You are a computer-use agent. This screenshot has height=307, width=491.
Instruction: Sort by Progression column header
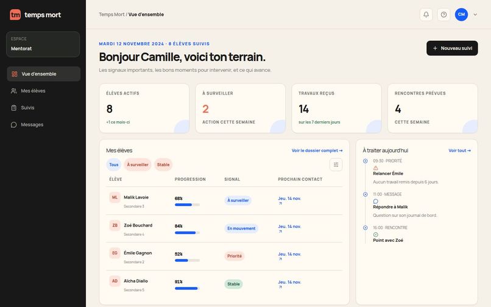point(190,179)
